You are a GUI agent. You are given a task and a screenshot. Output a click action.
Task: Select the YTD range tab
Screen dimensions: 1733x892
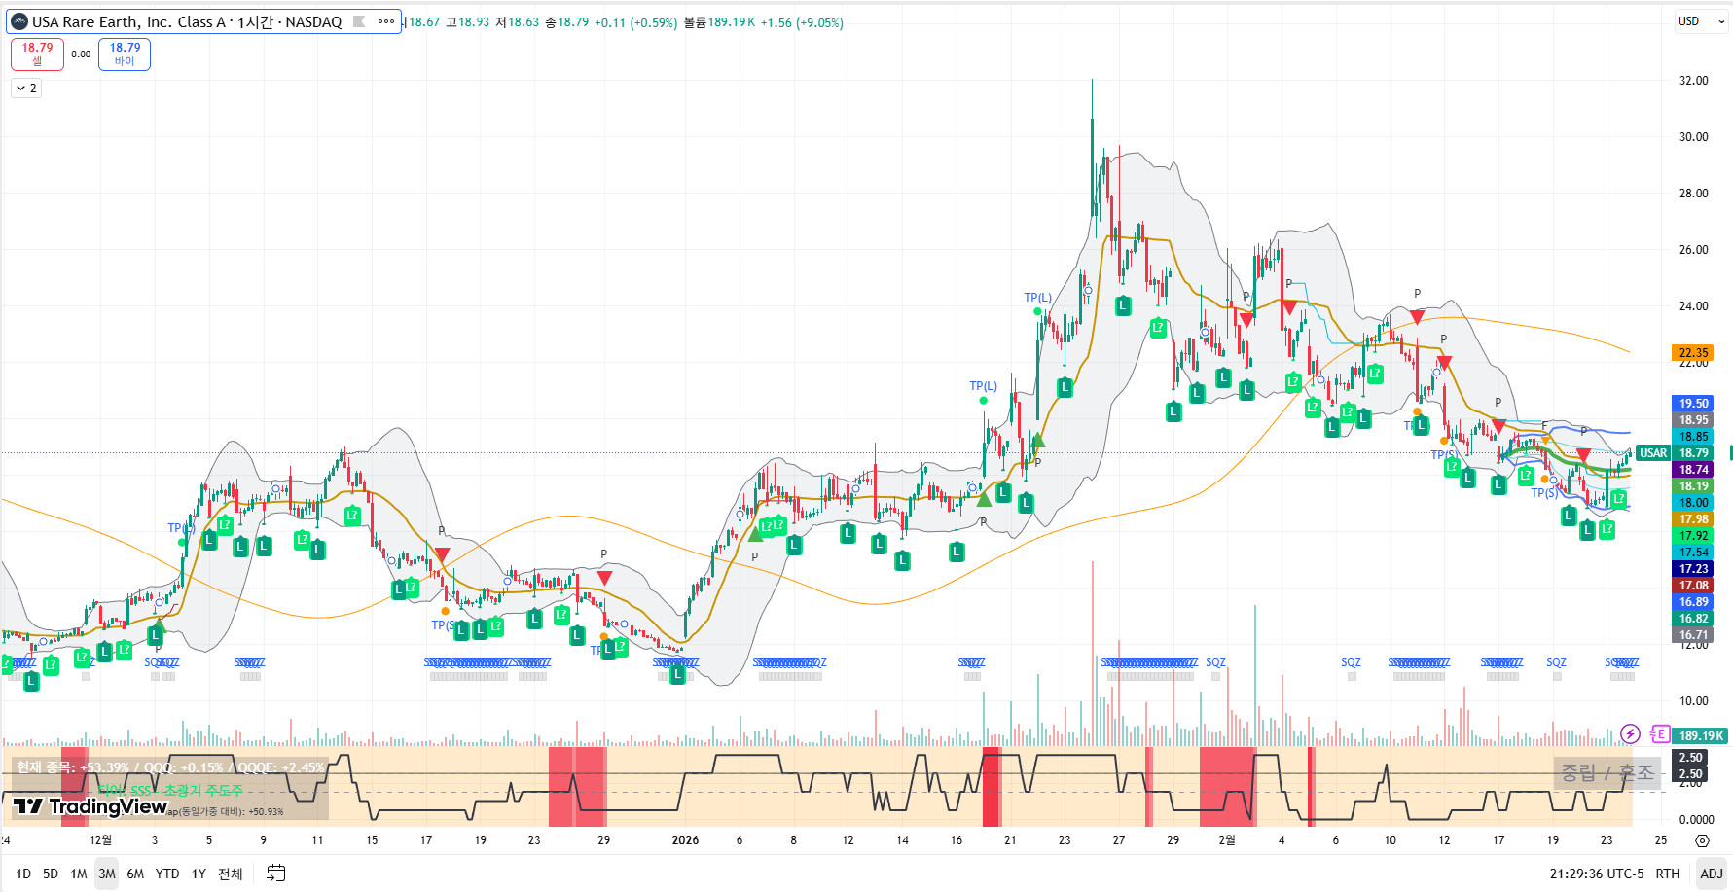point(167,874)
